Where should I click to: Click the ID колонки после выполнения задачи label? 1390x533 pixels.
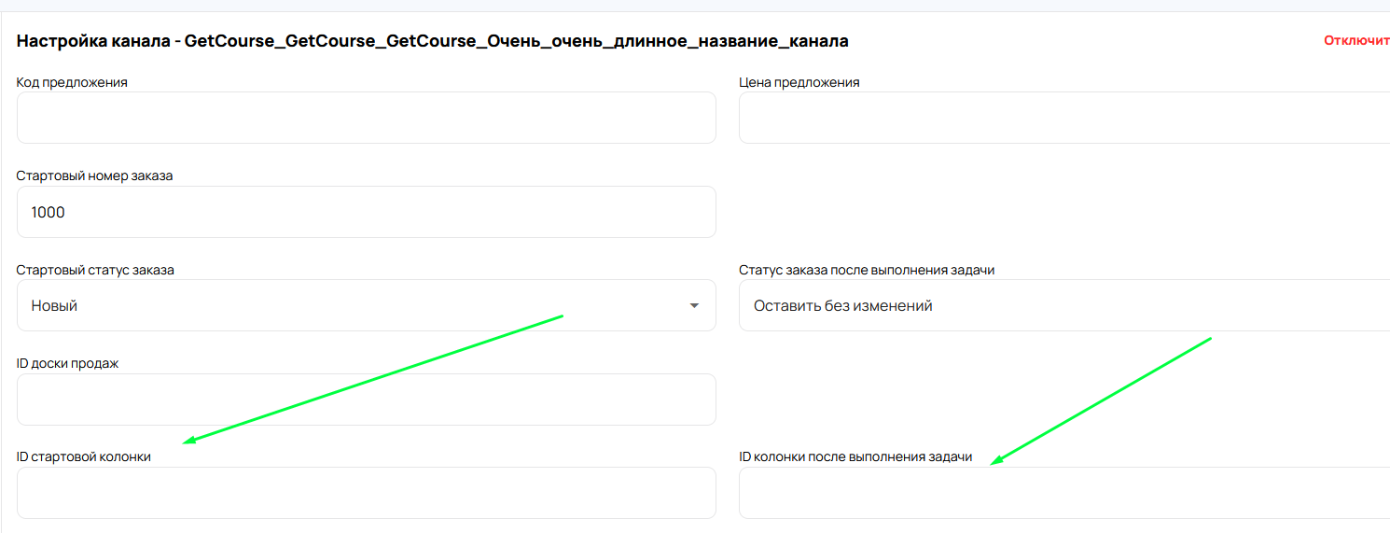pyautogui.click(x=855, y=456)
